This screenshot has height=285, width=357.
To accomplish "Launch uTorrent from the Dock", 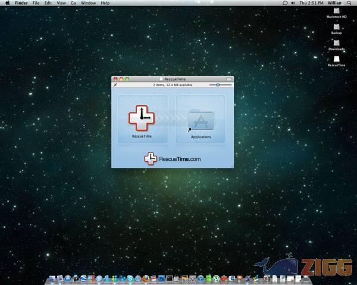I will tap(216, 278).
